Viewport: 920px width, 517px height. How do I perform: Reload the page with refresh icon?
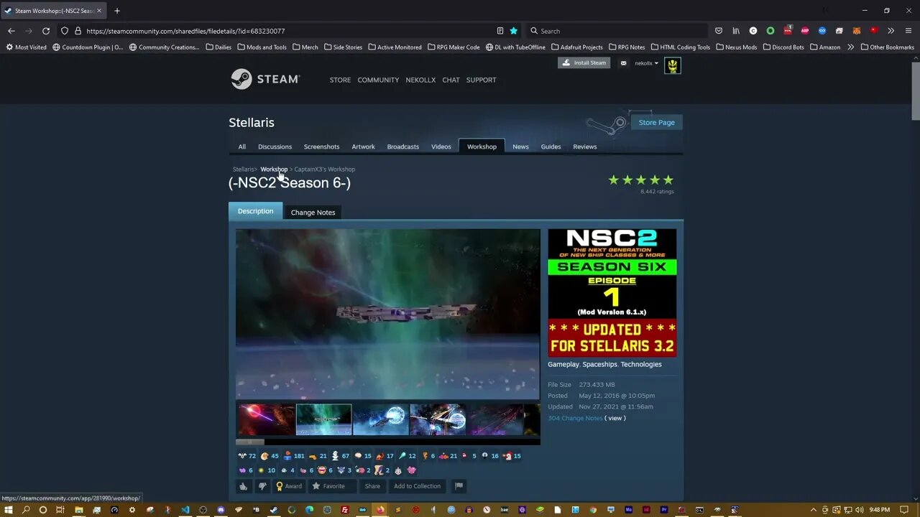pos(46,31)
